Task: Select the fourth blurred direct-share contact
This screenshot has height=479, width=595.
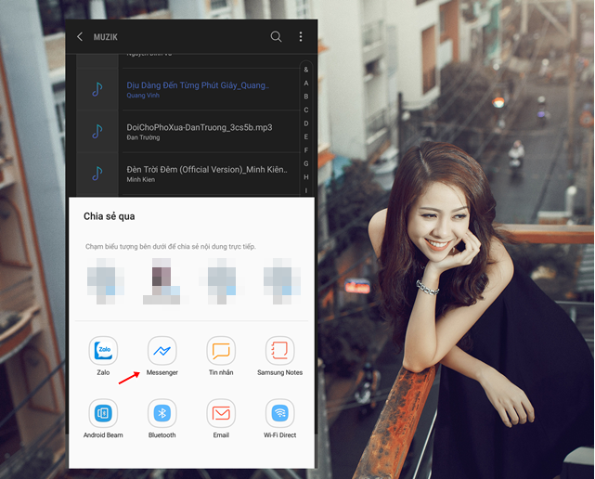Action: (282, 281)
